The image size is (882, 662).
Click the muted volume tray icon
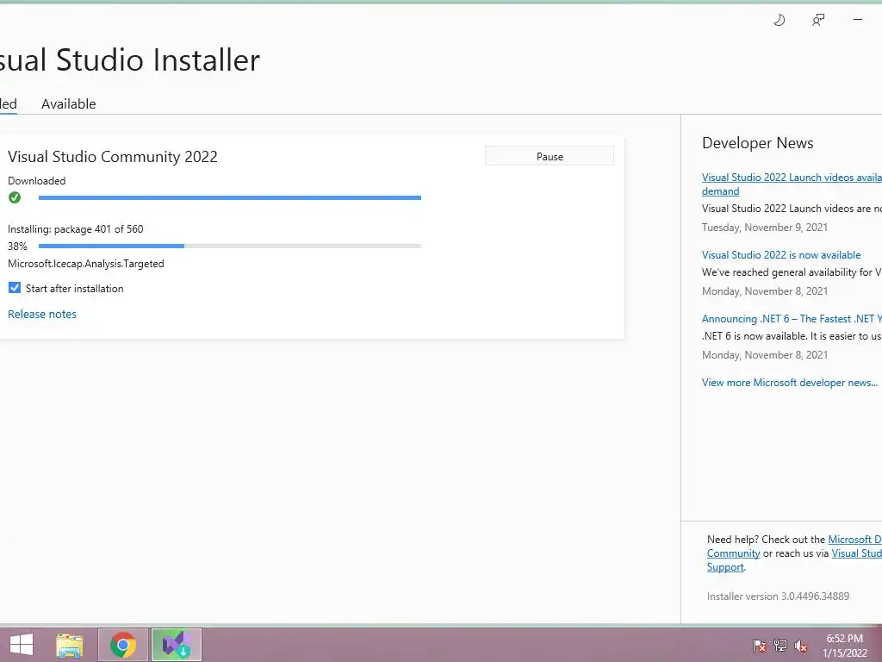click(801, 645)
